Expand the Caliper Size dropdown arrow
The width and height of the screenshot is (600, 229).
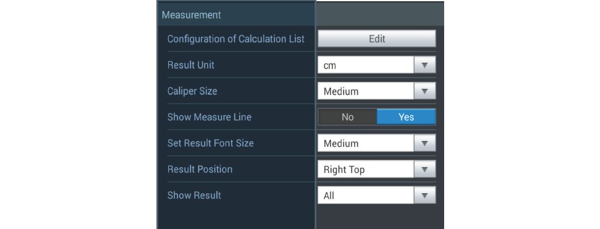pyautogui.click(x=424, y=91)
